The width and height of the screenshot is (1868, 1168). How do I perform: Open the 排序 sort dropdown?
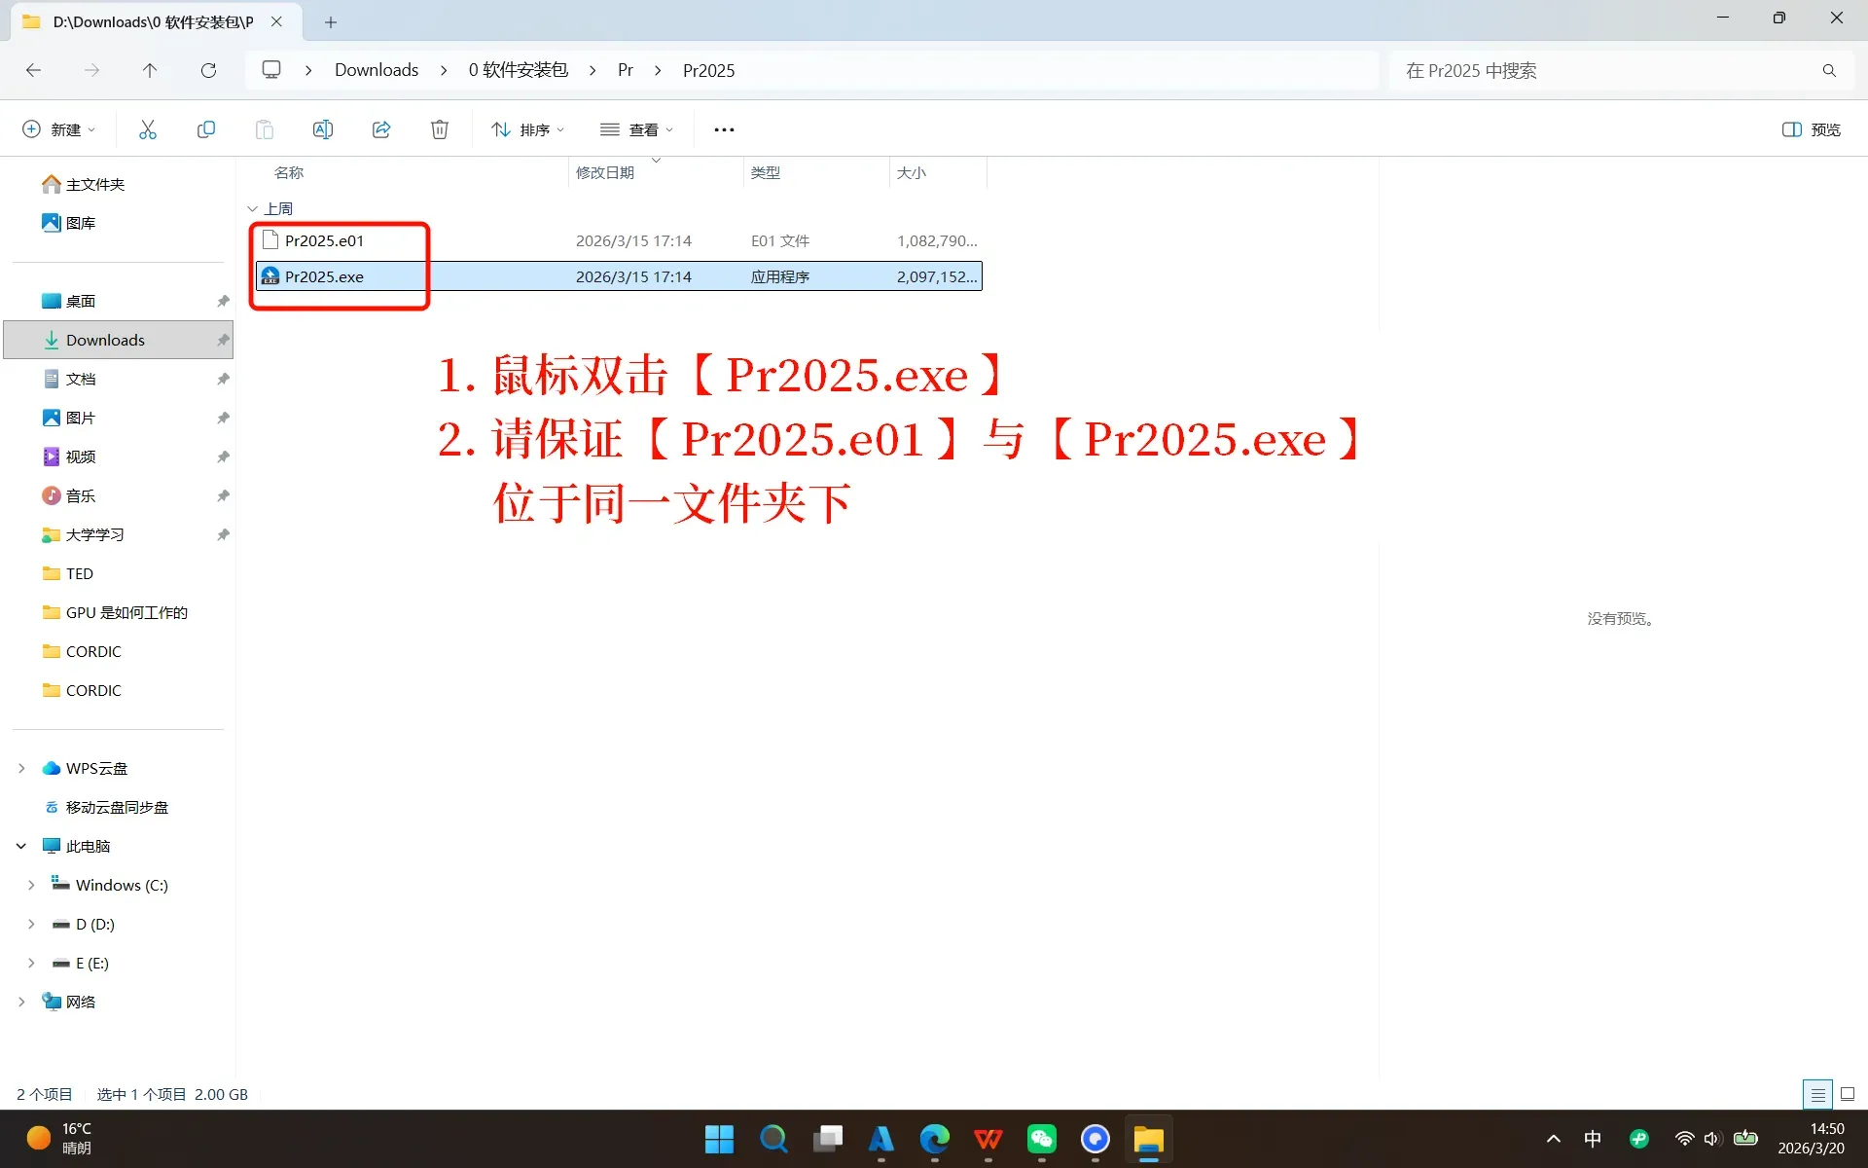(x=527, y=129)
